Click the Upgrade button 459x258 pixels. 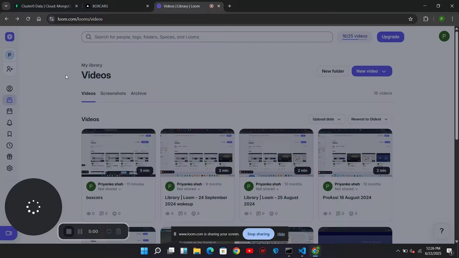[391, 37]
